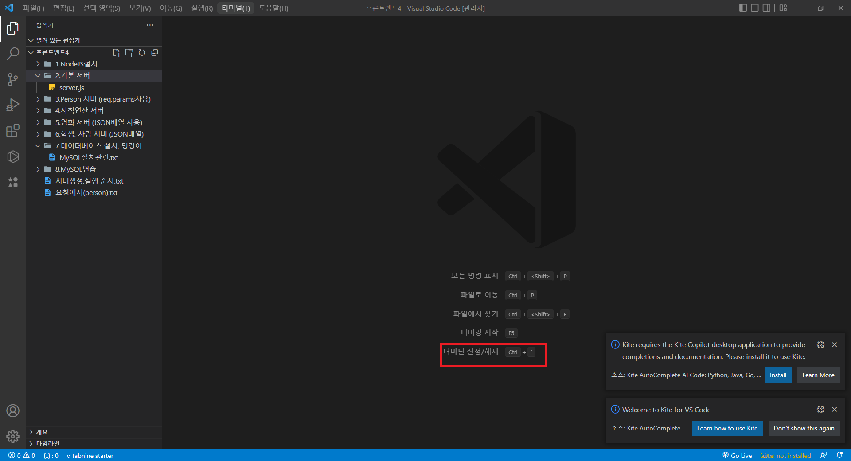
Task: Click 'kite: not installed' status entry
Action: click(786, 456)
